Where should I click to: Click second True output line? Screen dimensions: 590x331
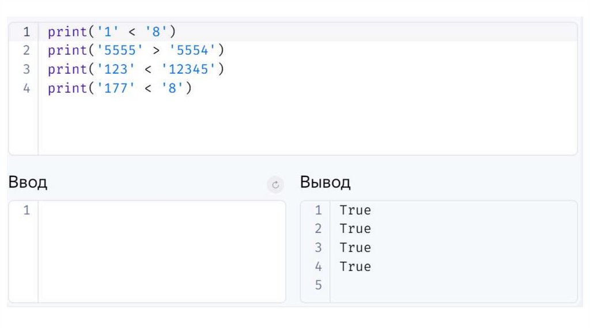coord(355,229)
